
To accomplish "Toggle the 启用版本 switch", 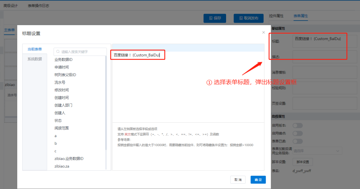I will coord(297,125).
